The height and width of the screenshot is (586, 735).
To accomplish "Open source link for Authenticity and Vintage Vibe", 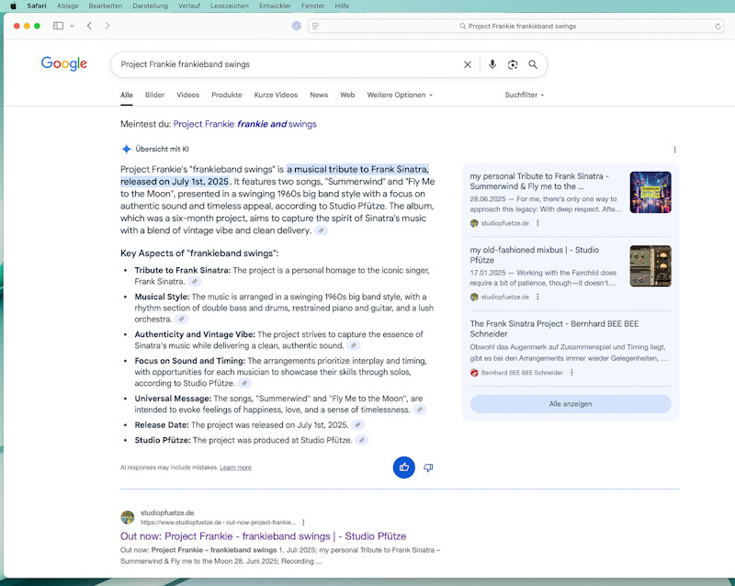I will tap(354, 345).
